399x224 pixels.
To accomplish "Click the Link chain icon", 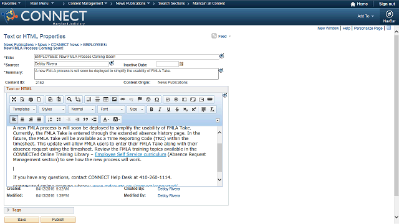I will [x=123, y=100].
